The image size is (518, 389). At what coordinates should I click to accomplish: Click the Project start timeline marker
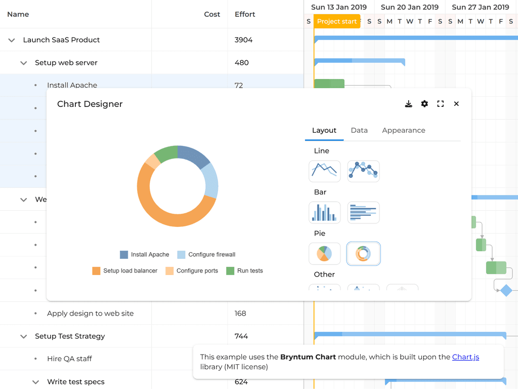(337, 21)
